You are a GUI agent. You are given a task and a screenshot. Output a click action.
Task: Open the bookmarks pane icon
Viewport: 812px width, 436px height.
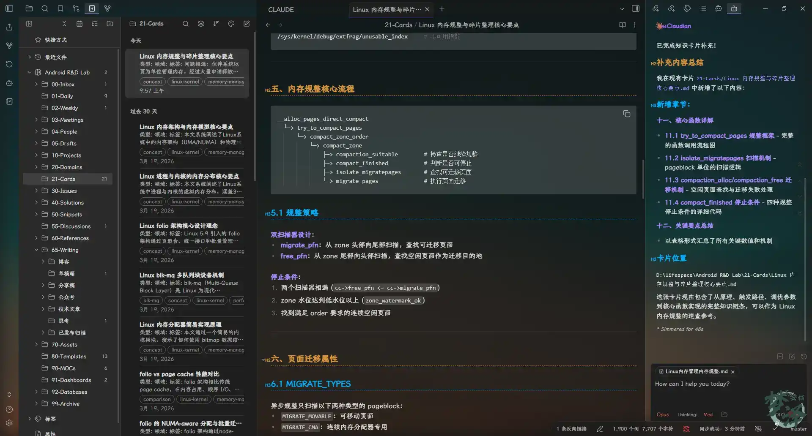click(60, 8)
